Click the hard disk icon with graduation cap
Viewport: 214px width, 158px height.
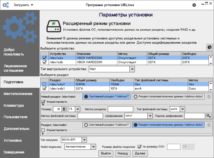[53, 26]
